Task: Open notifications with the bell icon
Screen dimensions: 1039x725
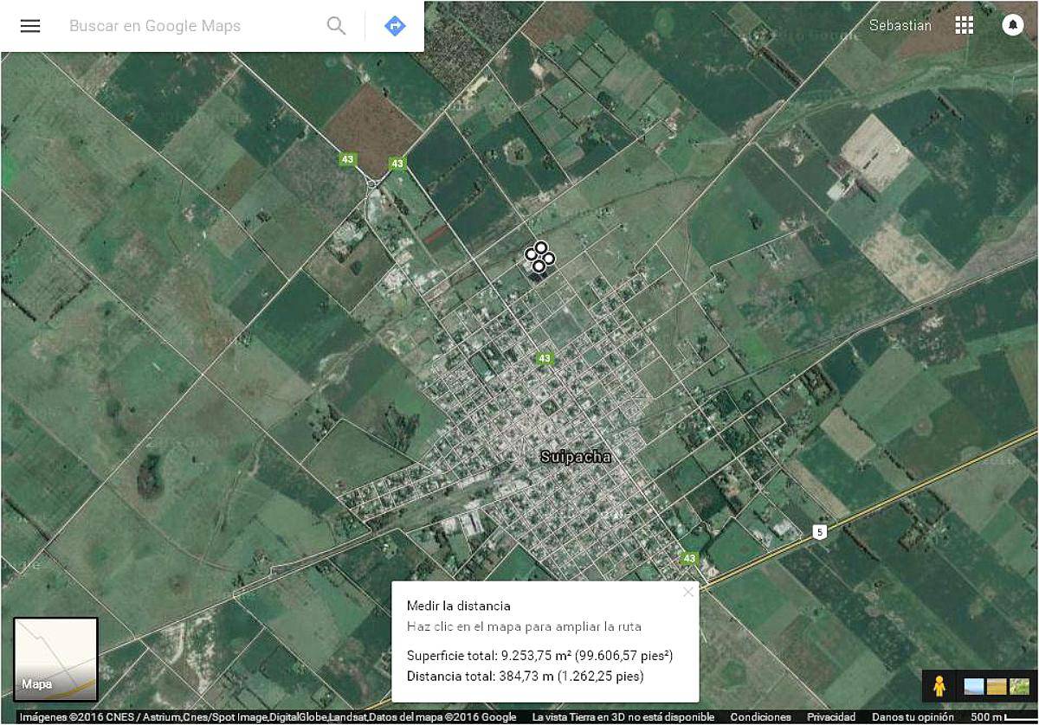Action: click(1011, 25)
